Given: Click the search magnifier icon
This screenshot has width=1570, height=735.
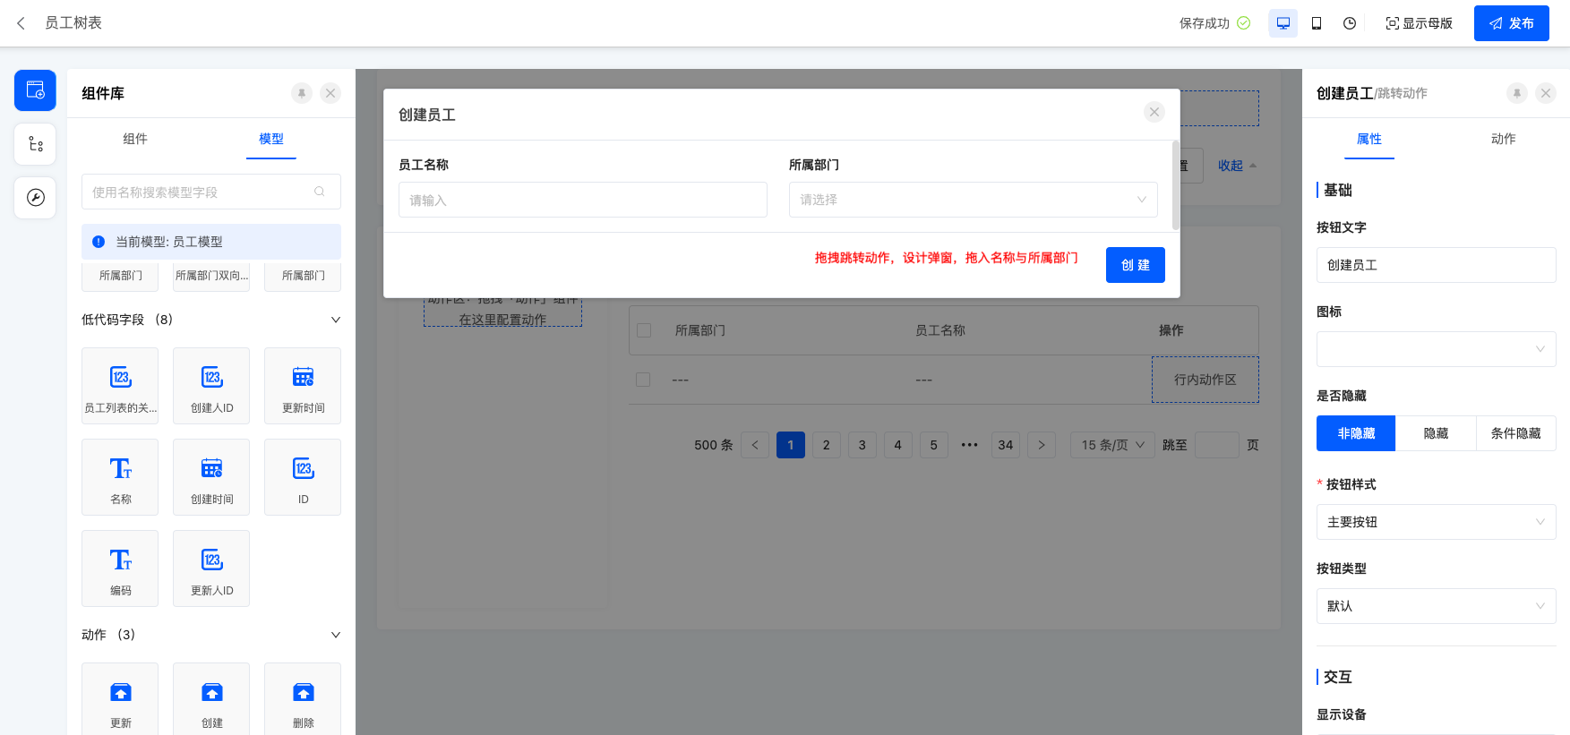Looking at the screenshot, I should 320,192.
